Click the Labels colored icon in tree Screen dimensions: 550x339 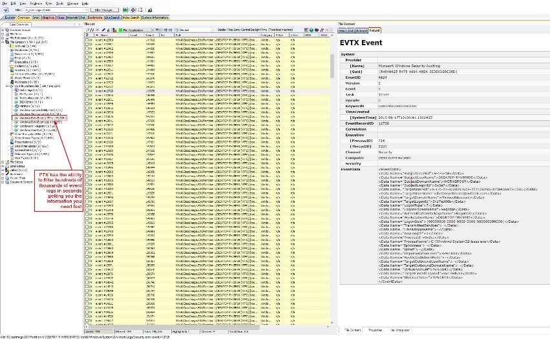(7, 170)
